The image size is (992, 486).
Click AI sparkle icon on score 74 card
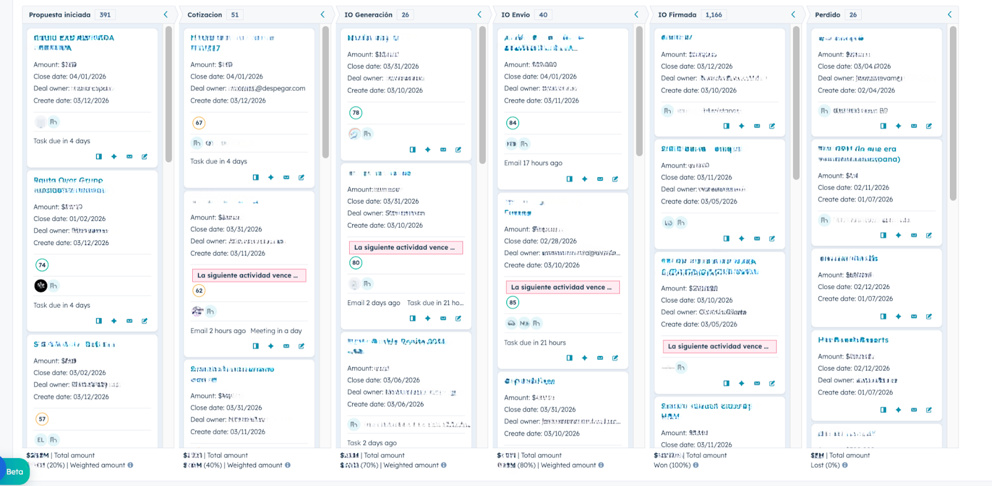pyautogui.click(x=114, y=321)
